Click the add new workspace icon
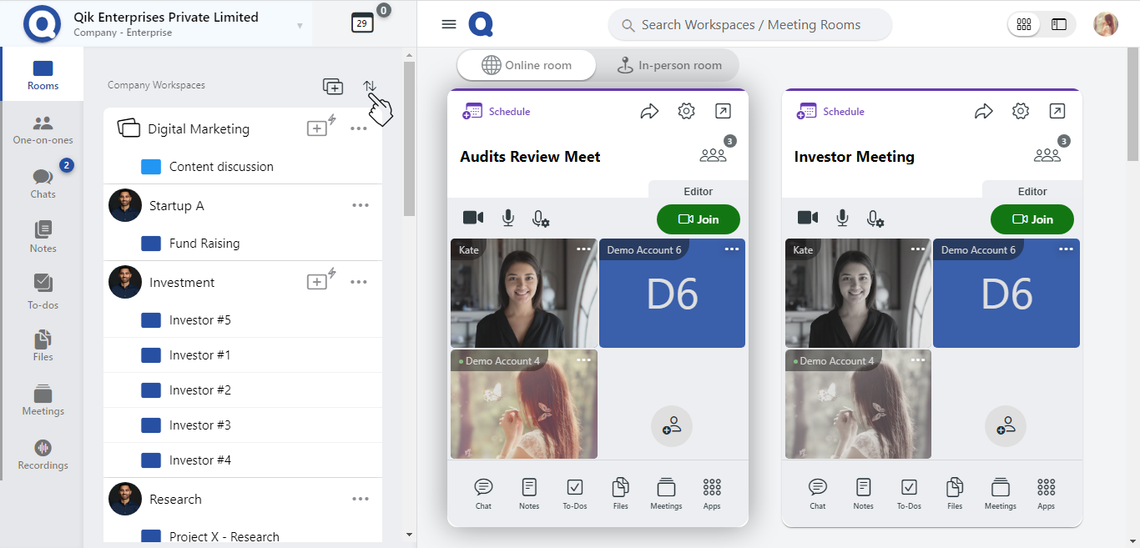Viewport: 1140px width, 548px height. pos(332,86)
